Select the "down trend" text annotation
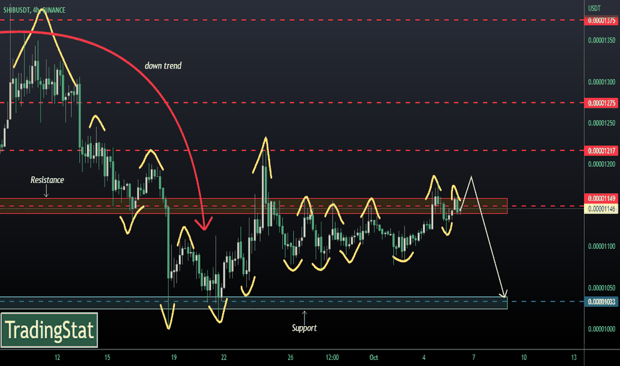The image size is (620, 366). (163, 66)
